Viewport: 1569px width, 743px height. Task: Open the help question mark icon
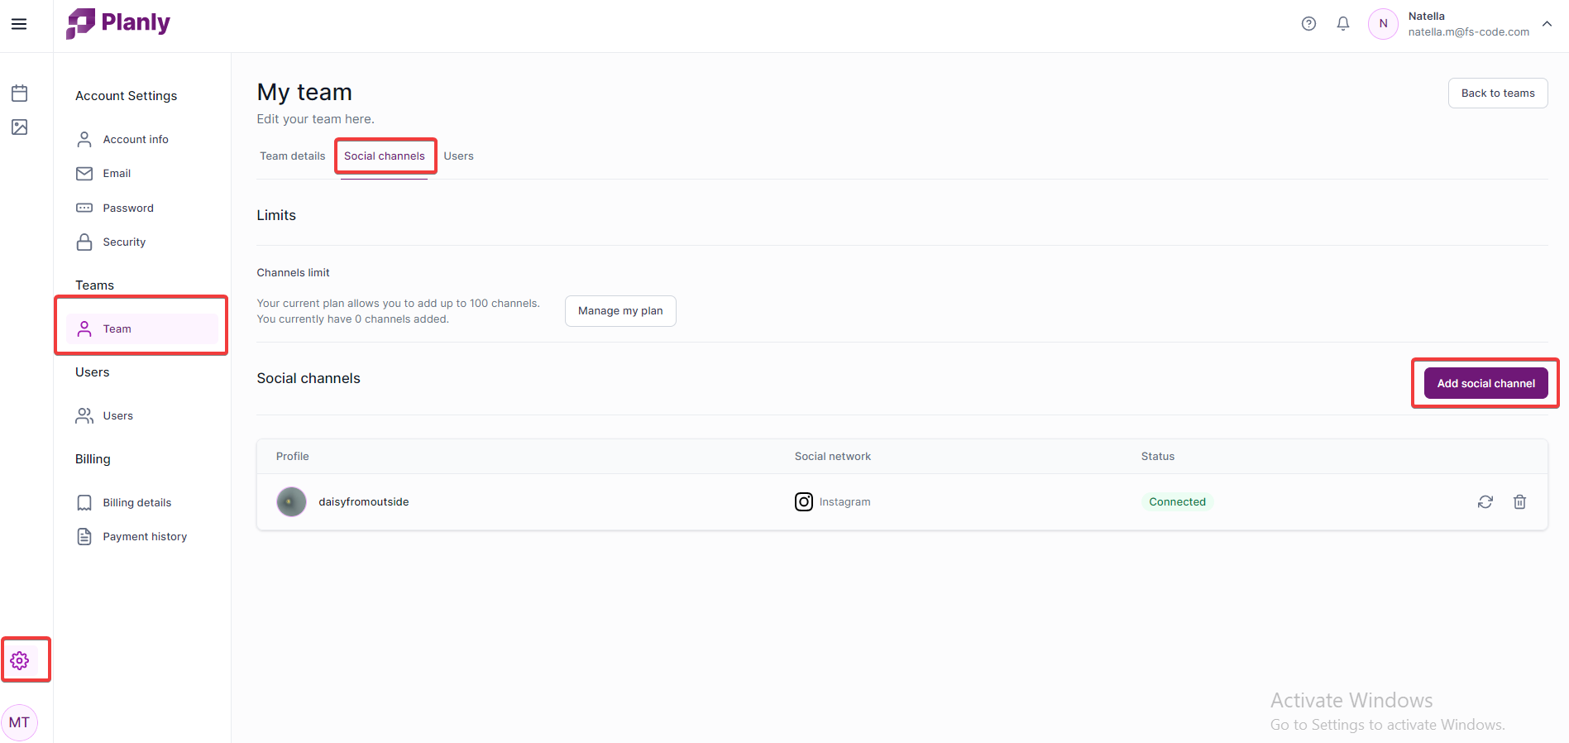coord(1308,24)
